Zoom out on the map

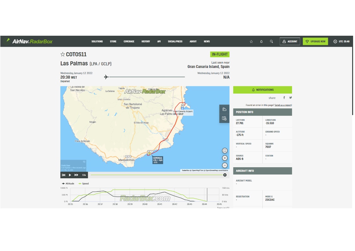point(224,165)
